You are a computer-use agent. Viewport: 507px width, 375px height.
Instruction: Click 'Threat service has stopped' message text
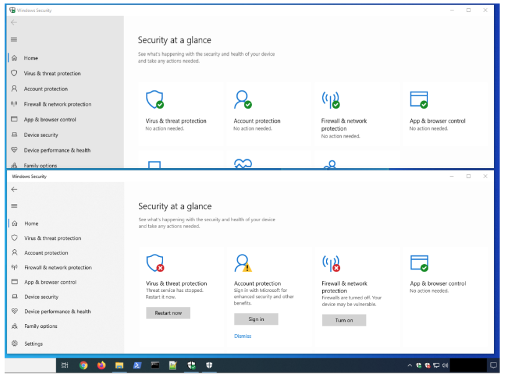[x=175, y=294]
